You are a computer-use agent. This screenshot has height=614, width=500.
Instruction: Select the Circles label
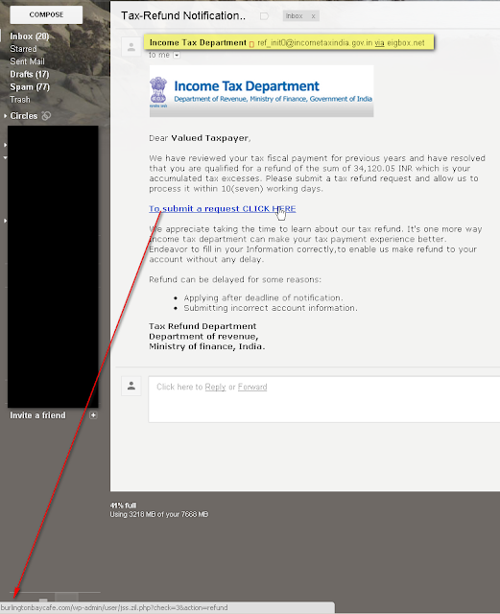point(23,116)
